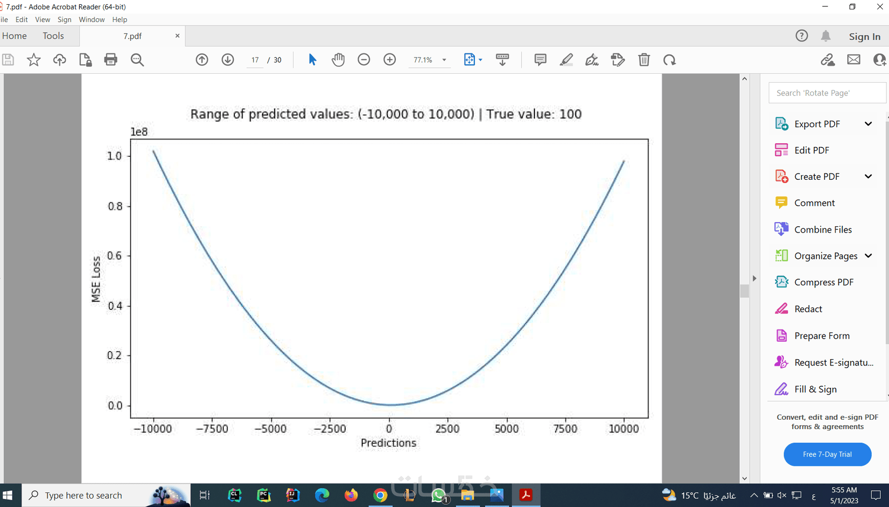This screenshot has height=507, width=889.
Task: Open the Edit menu
Action: (21, 19)
